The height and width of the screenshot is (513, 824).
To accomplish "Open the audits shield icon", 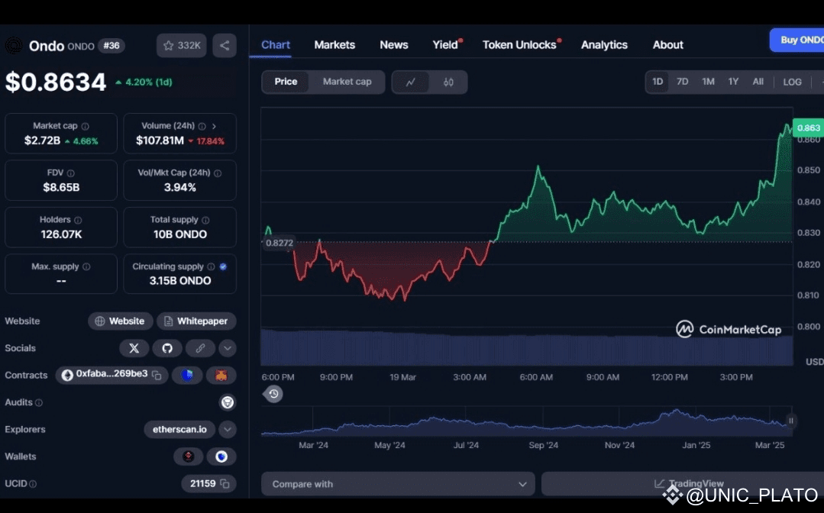I will point(227,402).
